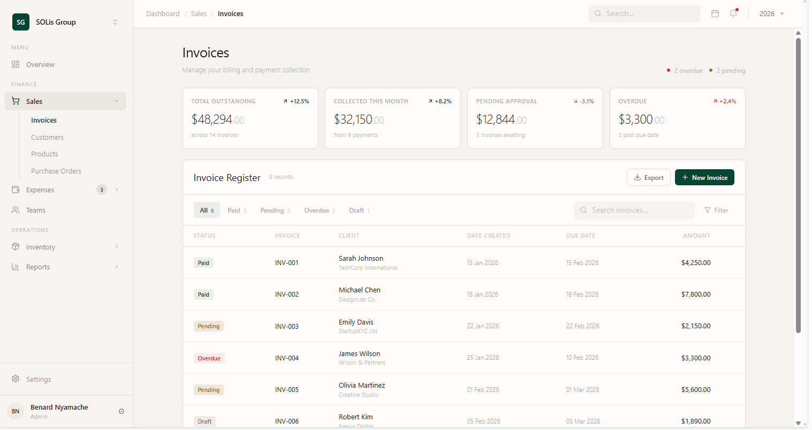Click the notifications bell icon
Screen dimensions: 812x430
point(733,13)
